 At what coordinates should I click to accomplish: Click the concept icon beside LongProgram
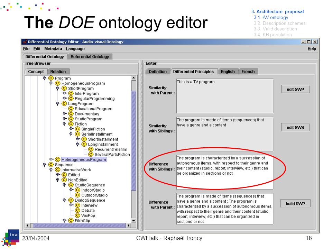tap(64, 103)
